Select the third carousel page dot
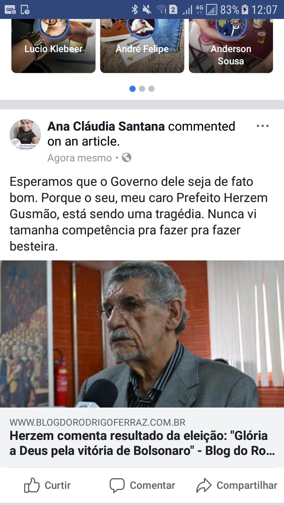 (x=151, y=89)
